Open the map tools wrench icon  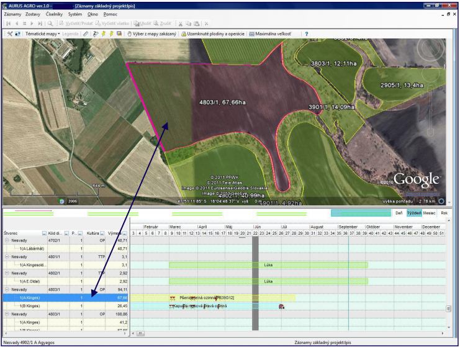pos(10,34)
